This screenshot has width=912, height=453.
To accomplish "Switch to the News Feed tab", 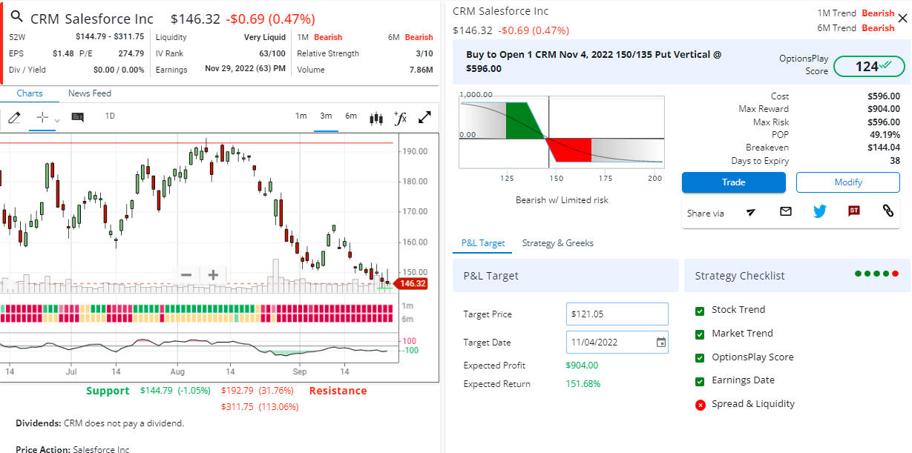I will [90, 93].
